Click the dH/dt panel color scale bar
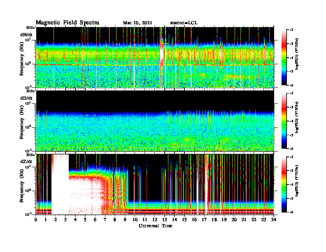Image resolution: width=326 pixels, height=252 pixels. point(284,57)
